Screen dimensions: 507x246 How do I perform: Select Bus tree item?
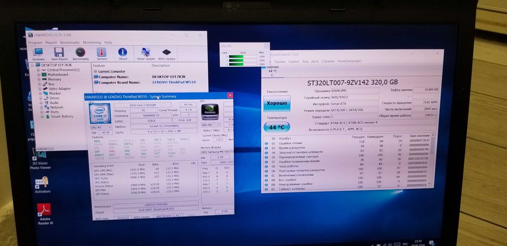tap(49, 84)
